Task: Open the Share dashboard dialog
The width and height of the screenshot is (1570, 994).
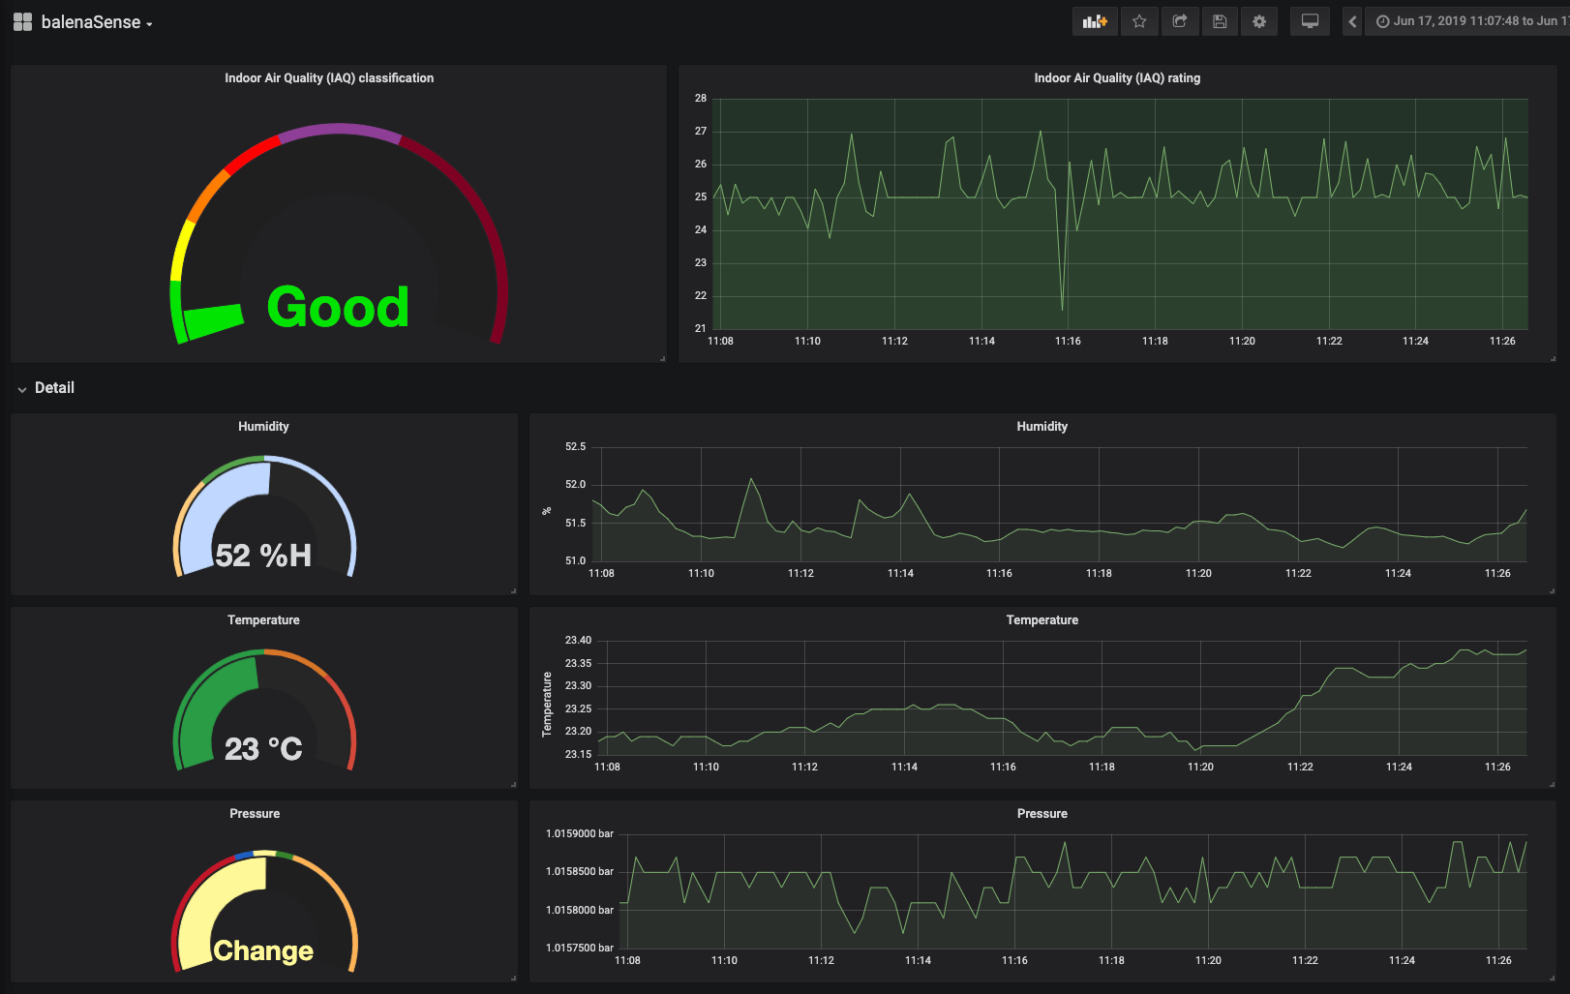Action: pos(1180,21)
